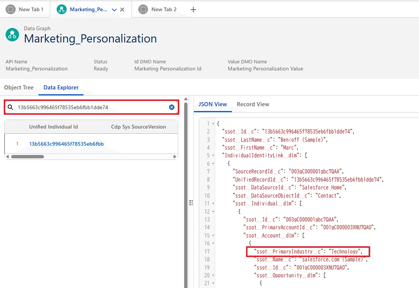Open the Object Tree tab
The width and height of the screenshot is (419, 288).
pos(19,87)
